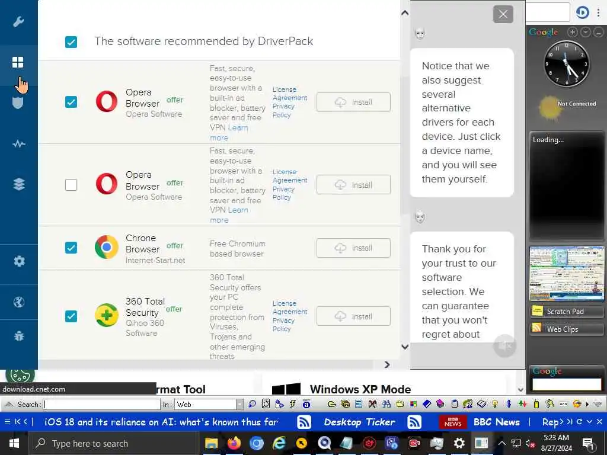Refresh the Desktop Ticker feeds
607x455 pixels.
(x=579, y=422)
